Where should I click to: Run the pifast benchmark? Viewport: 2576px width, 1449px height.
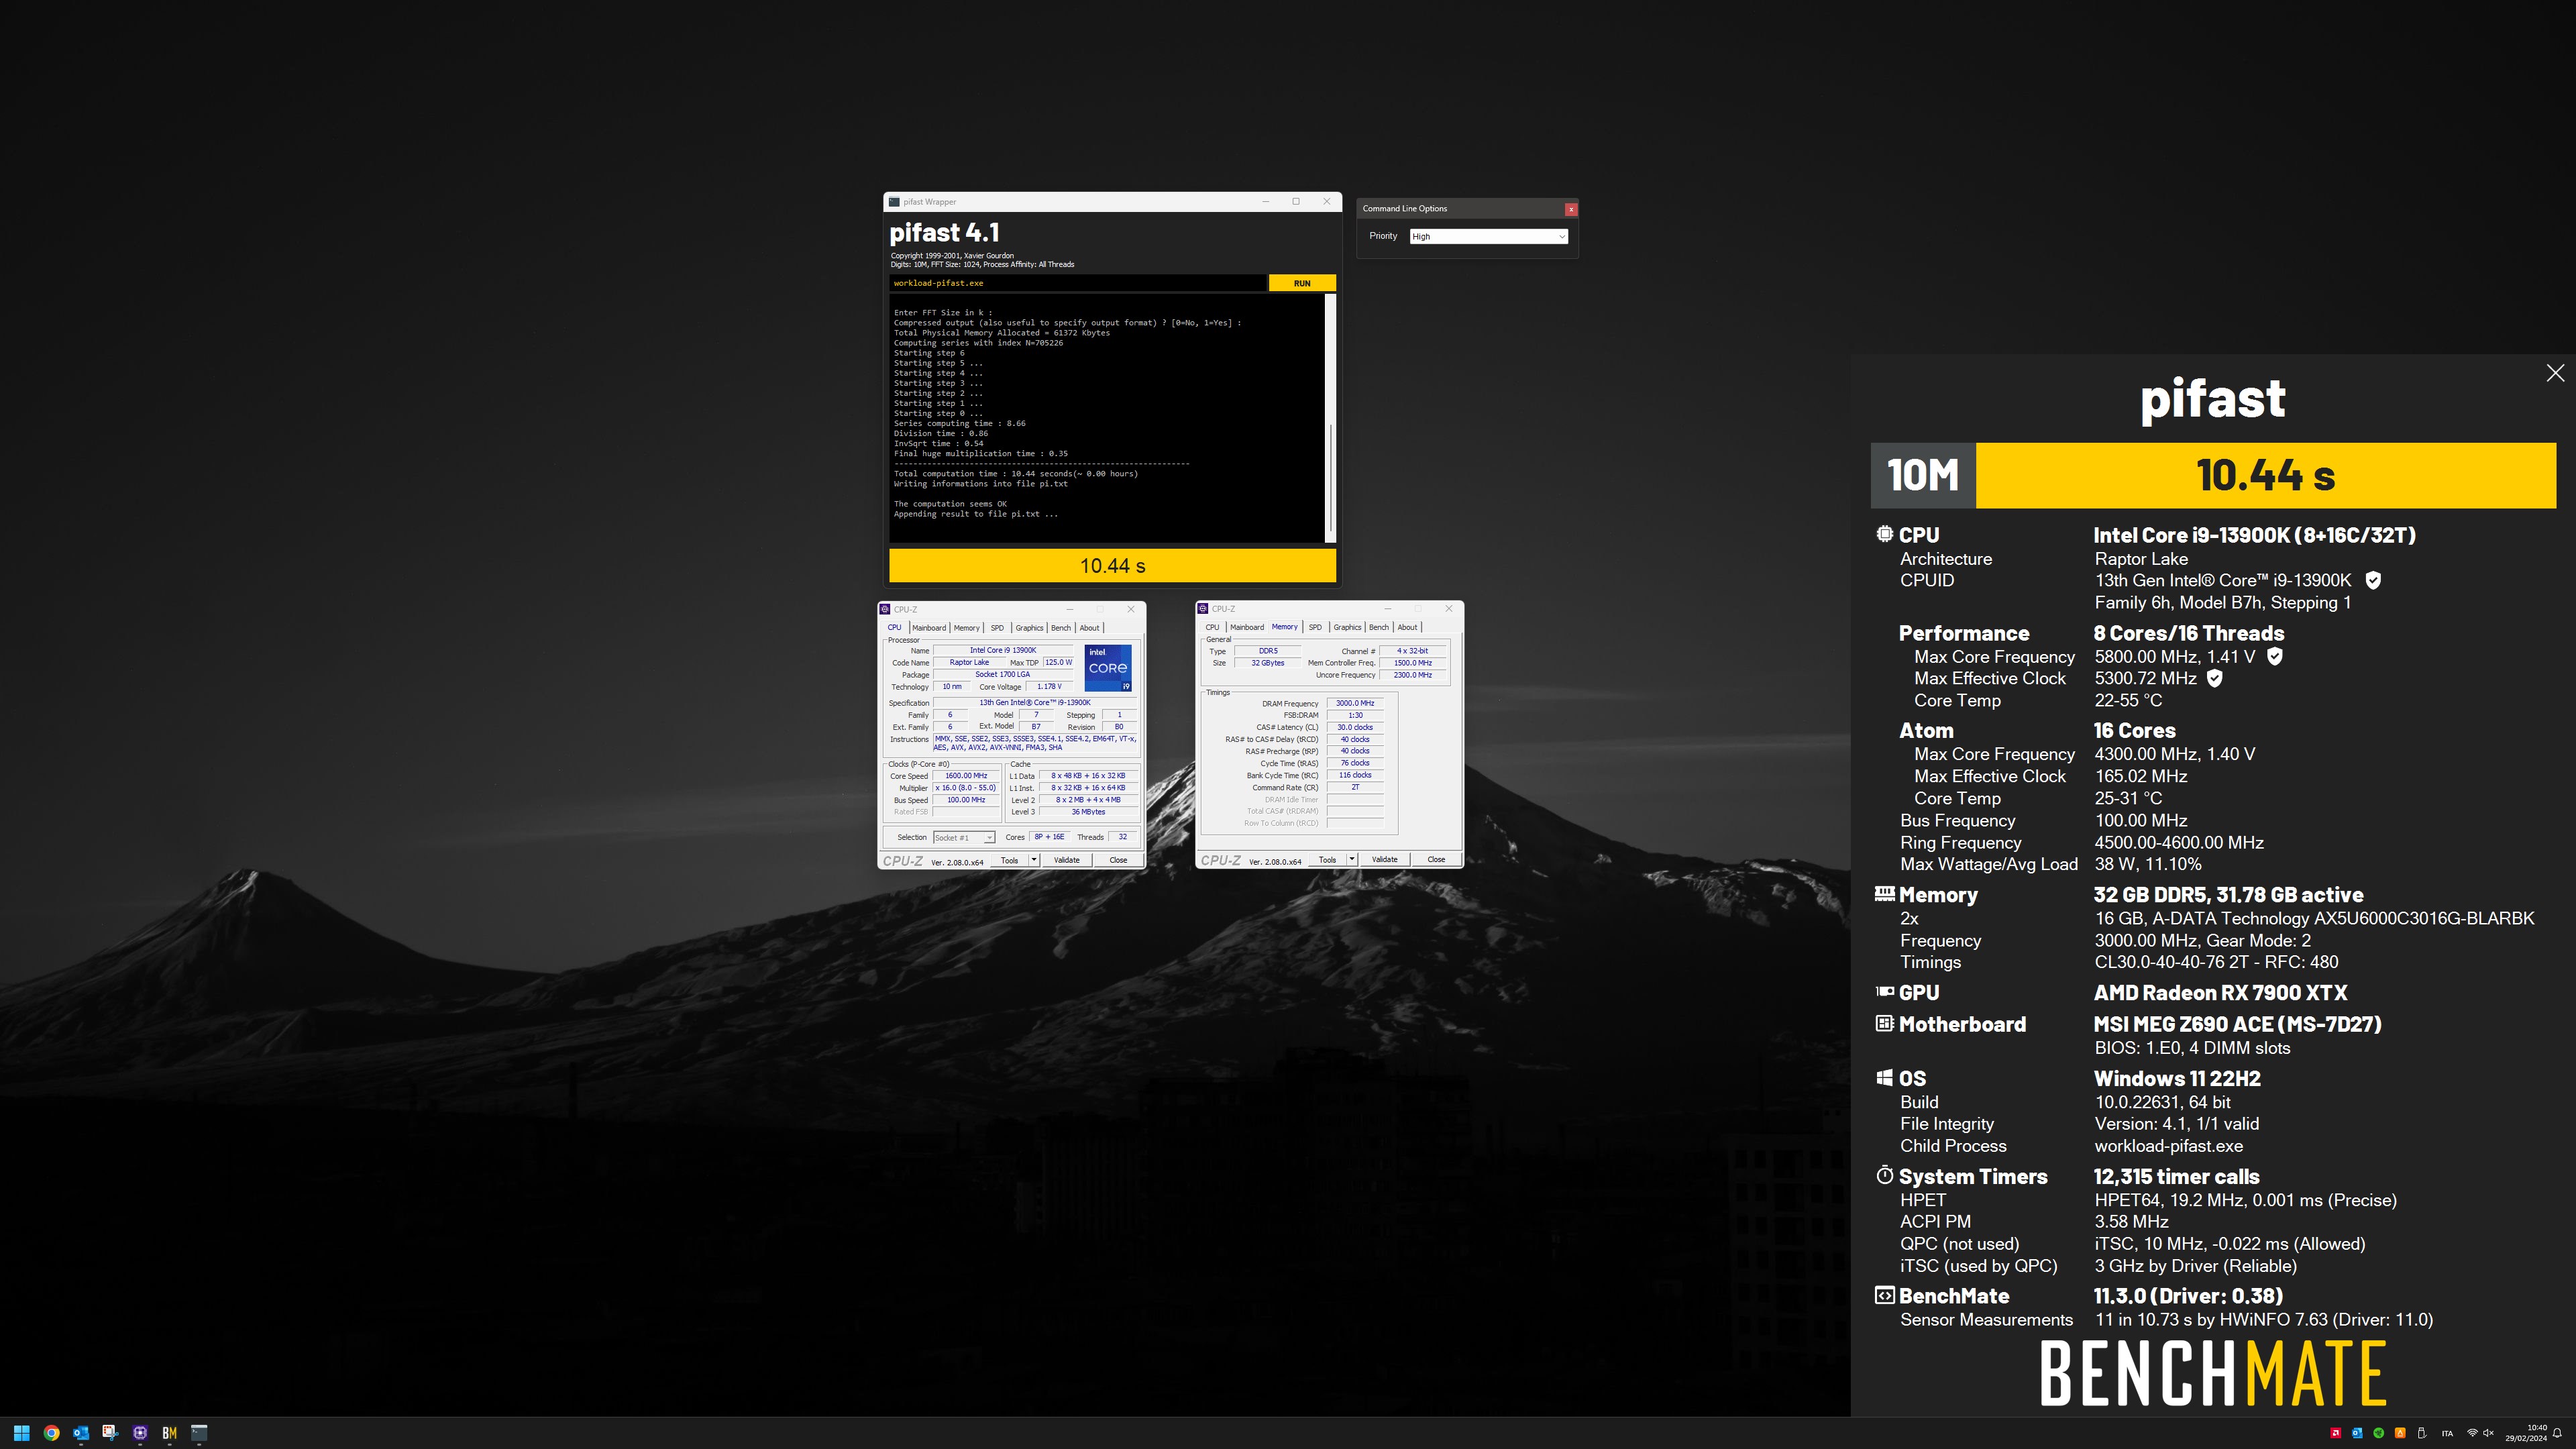coord(1302,283)
